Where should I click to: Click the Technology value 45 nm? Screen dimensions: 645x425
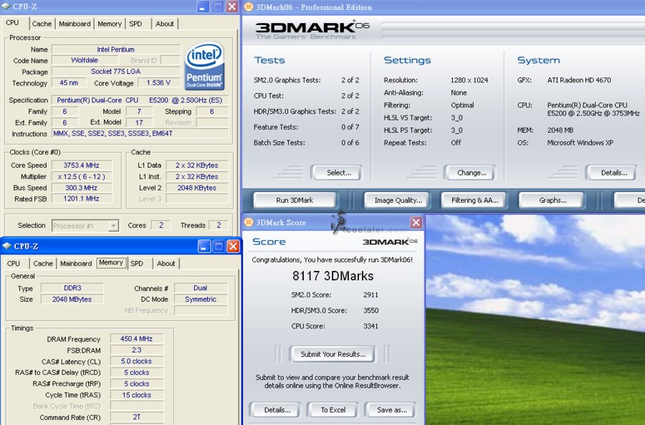point(69,83)
